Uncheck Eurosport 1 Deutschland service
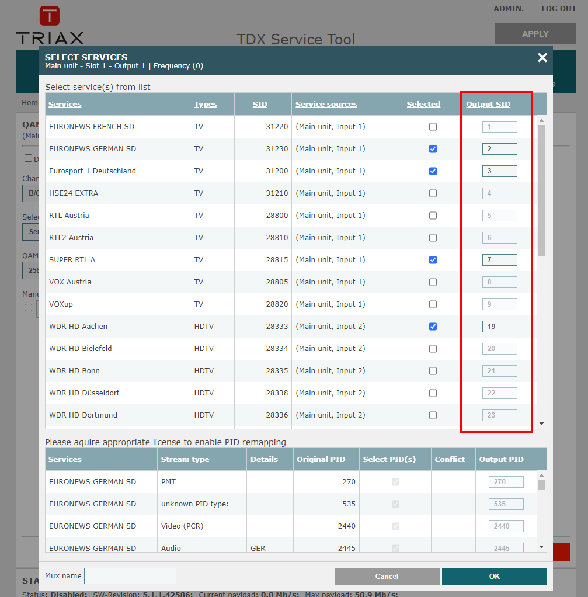Viewport: 588px width, 597px height. tap(433, 171)
